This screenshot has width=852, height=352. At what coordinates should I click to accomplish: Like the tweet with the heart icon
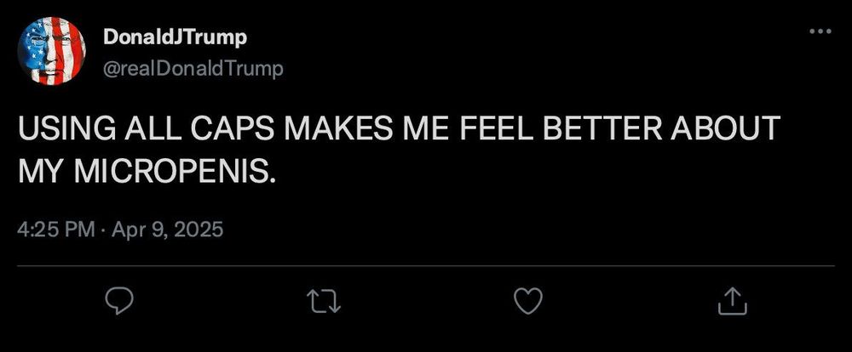[x=528, y=302]
